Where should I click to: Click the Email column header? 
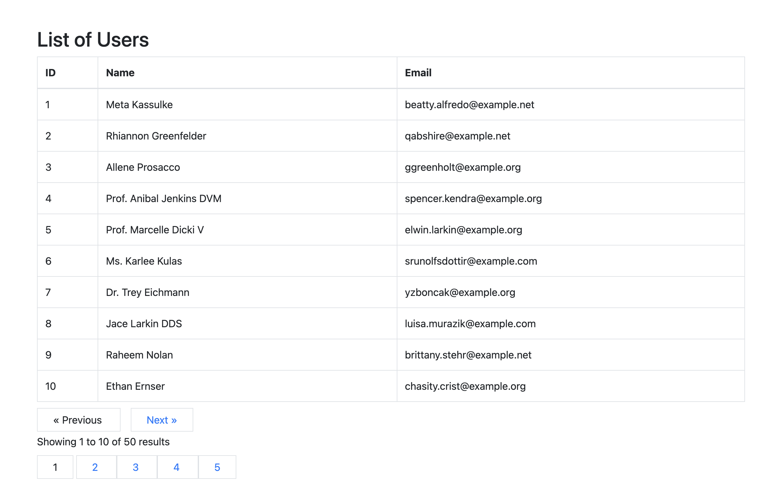(x=418, y=72)
